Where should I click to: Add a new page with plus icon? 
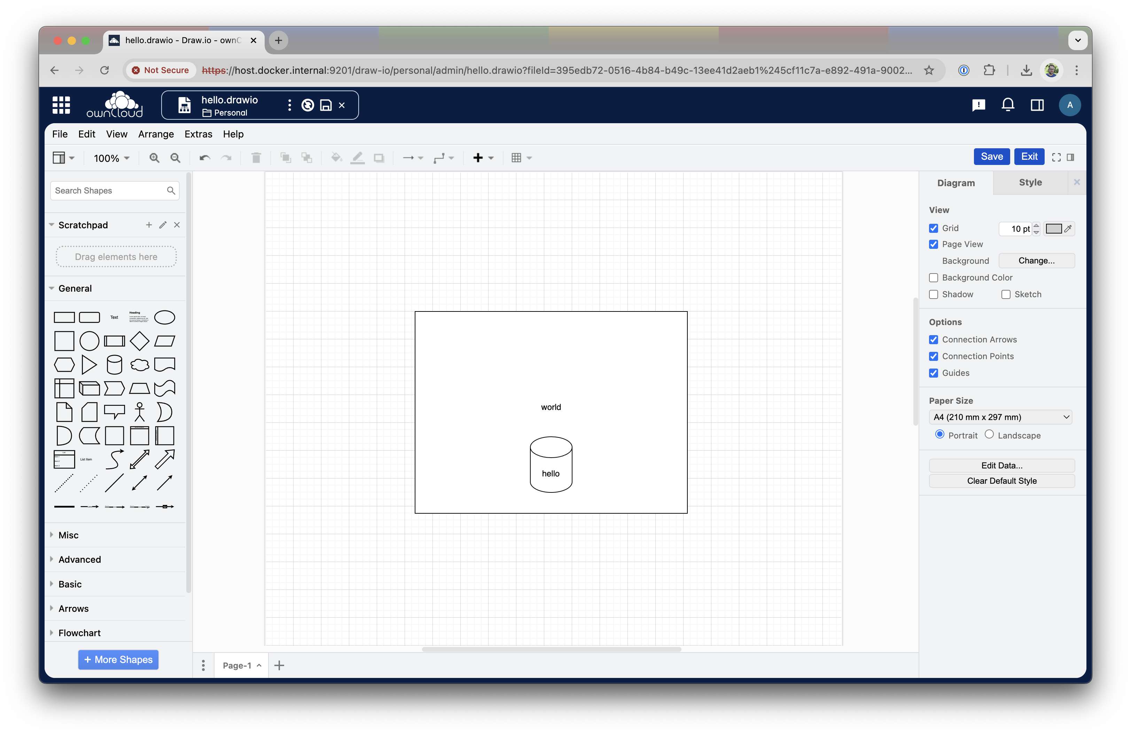click(279, 665)
